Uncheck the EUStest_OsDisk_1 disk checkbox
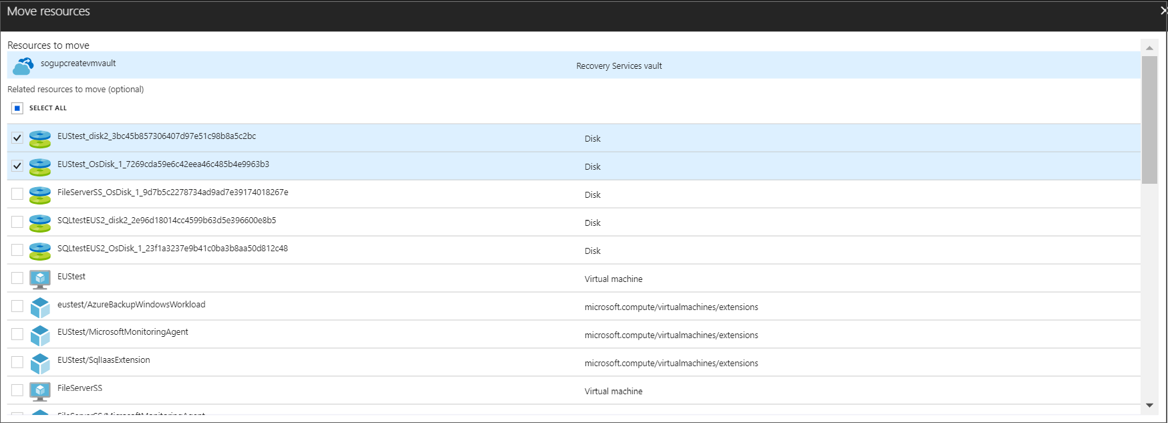 (17, 166)
